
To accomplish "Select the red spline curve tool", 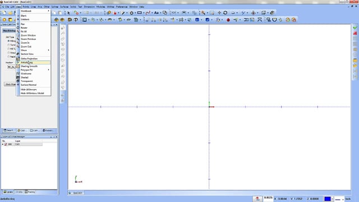I will point(148,13).
